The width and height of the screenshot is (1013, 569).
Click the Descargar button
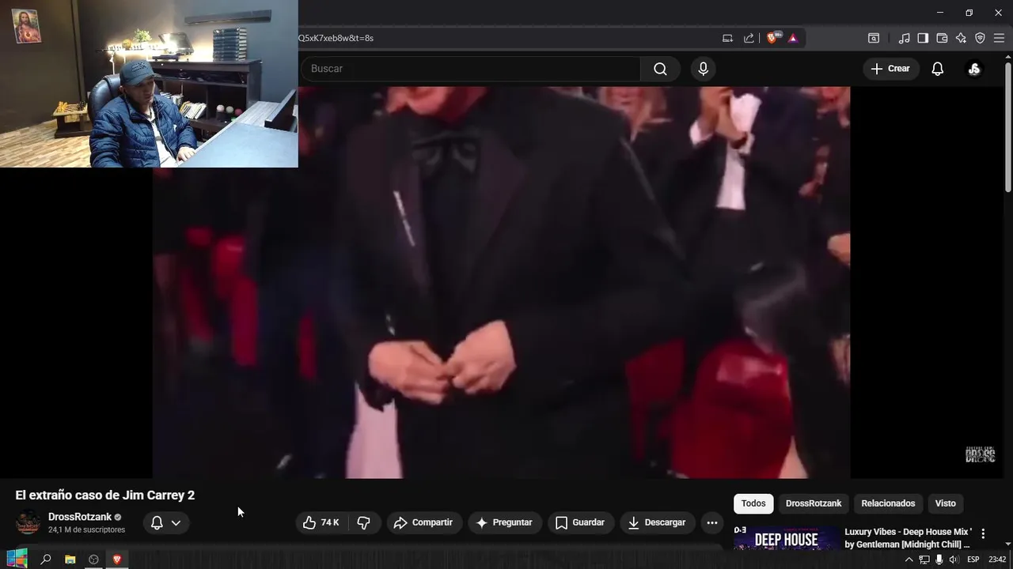[x=657, y=522]
